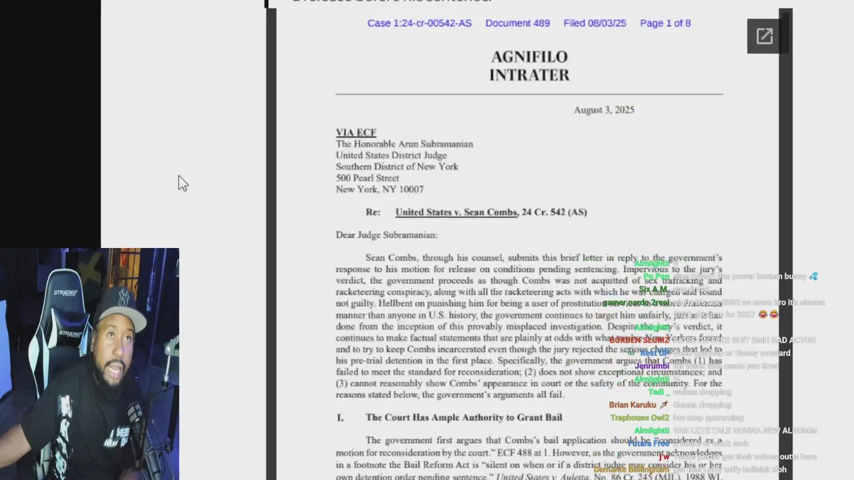Click the VIA ECF heading
This screenshot has height=480, width=854.
click(x=356, y=133)
